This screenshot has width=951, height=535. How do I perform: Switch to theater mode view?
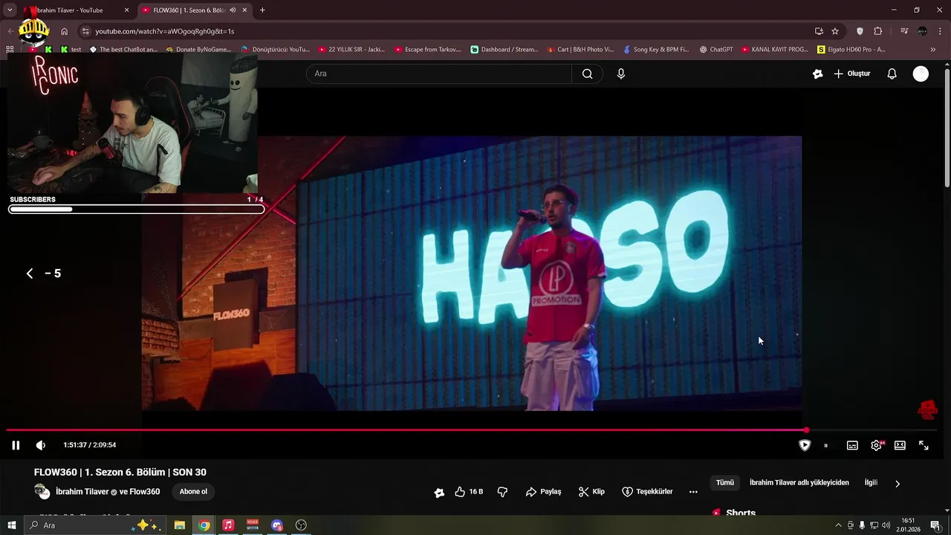coord(900,445)
